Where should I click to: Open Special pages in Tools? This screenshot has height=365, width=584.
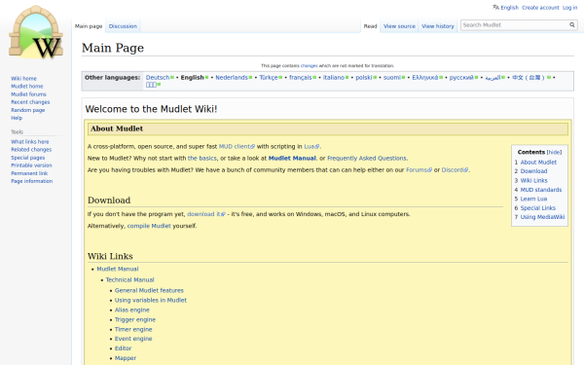pyautogui.click(x=27, y=158)
